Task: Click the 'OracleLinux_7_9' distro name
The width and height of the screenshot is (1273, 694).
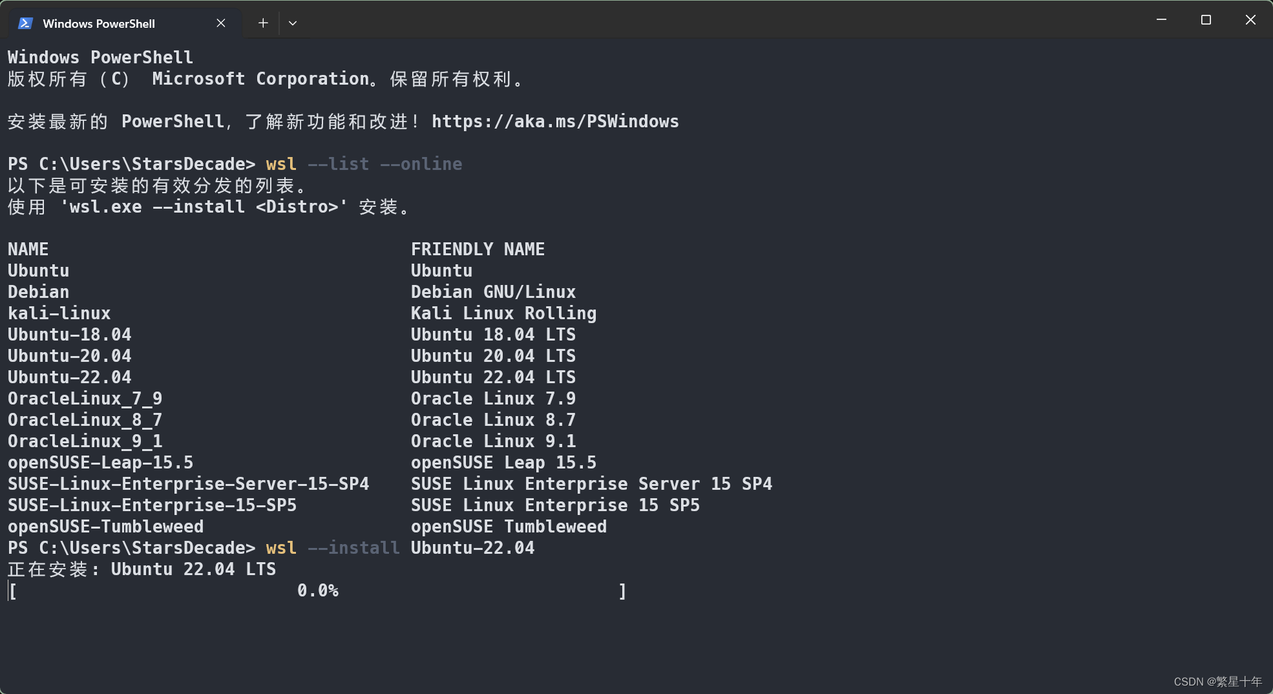Action: [85, 399]
